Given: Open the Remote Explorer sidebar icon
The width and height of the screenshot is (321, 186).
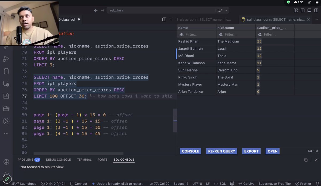Looking at the screenshot, I should [7, 83].
